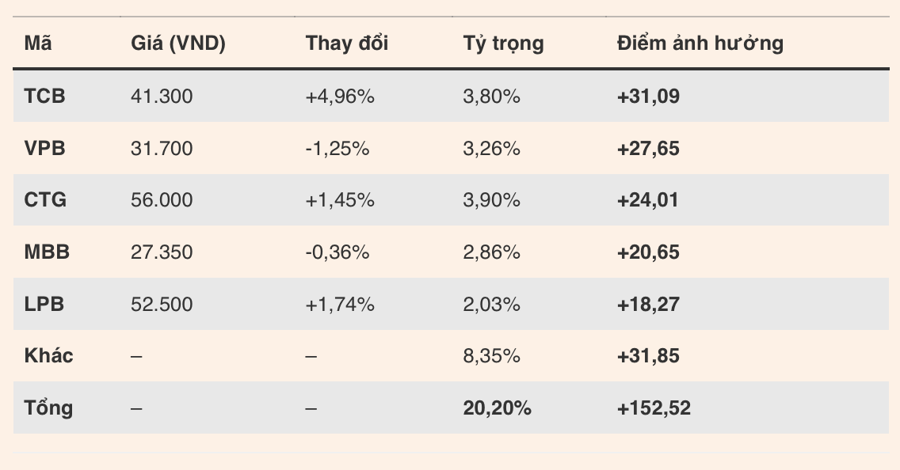Image resolution: width=900 pixels, height=470 pixels.
Task: Click the Điểm ảnh hưởng column header
Action: [x=700, y=44]
